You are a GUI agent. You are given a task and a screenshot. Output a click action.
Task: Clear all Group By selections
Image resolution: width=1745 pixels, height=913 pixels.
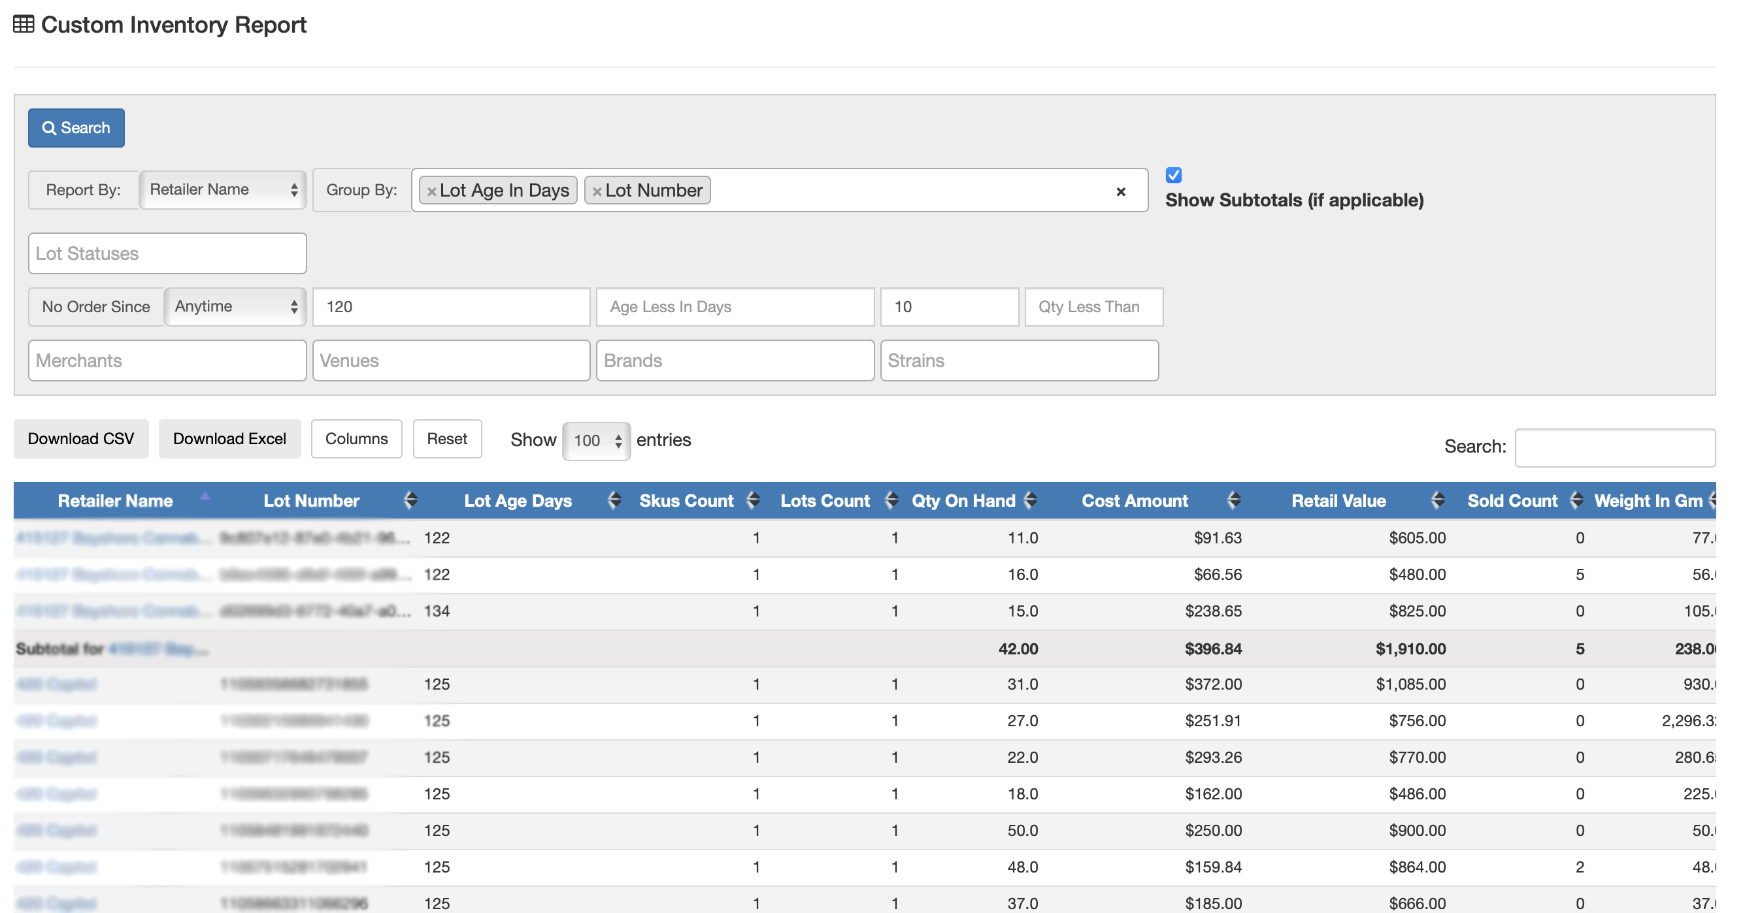click(x=1120, y=191)
